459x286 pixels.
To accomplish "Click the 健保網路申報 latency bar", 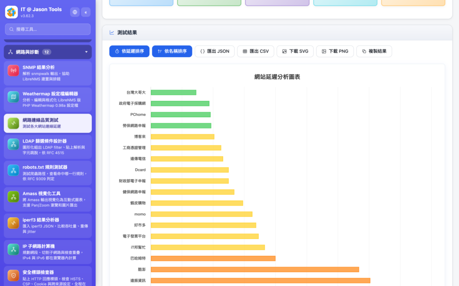I will [x=193, y=192].
